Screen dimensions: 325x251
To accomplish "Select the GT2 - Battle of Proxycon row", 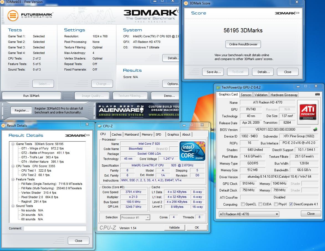I will coord(45,153).
